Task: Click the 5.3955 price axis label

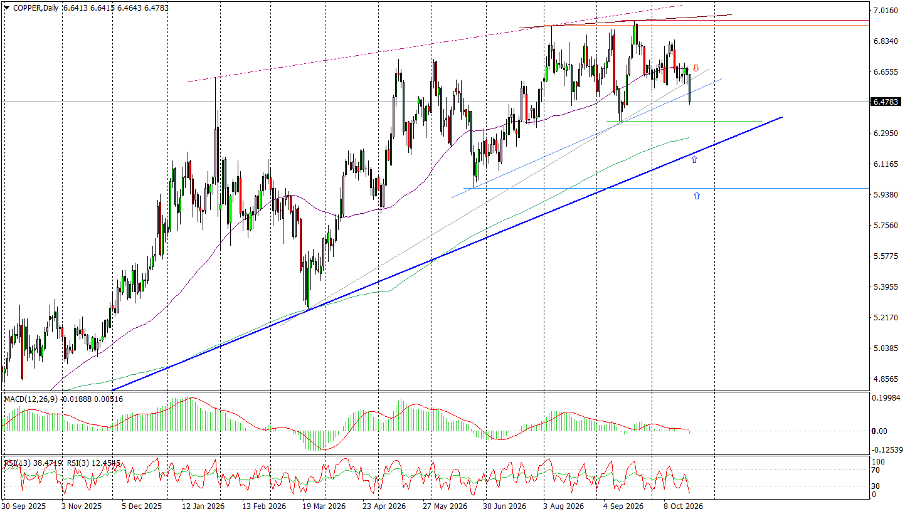Action: click(x=886, y=287)
